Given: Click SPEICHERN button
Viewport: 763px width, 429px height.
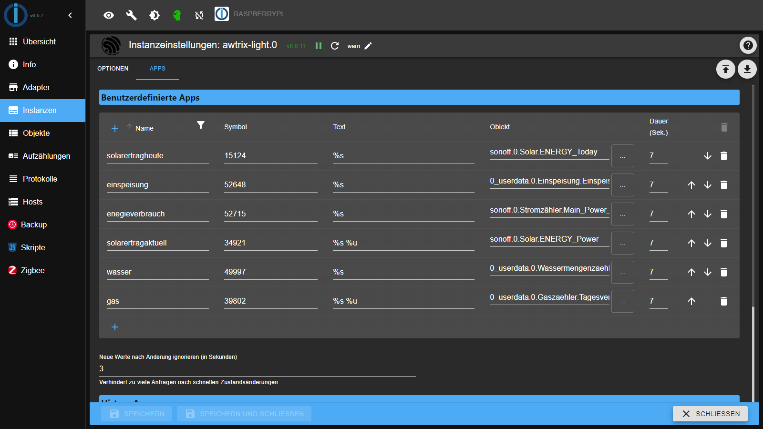Looking at the screenshot, I should (137, 414).
